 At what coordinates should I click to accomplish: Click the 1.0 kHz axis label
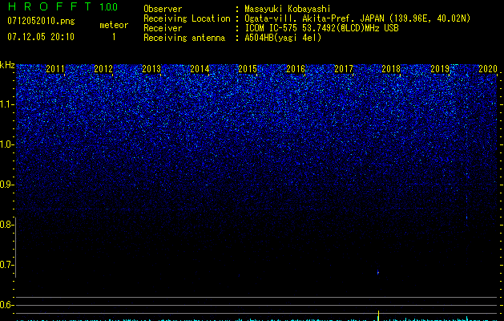[6, 144]
